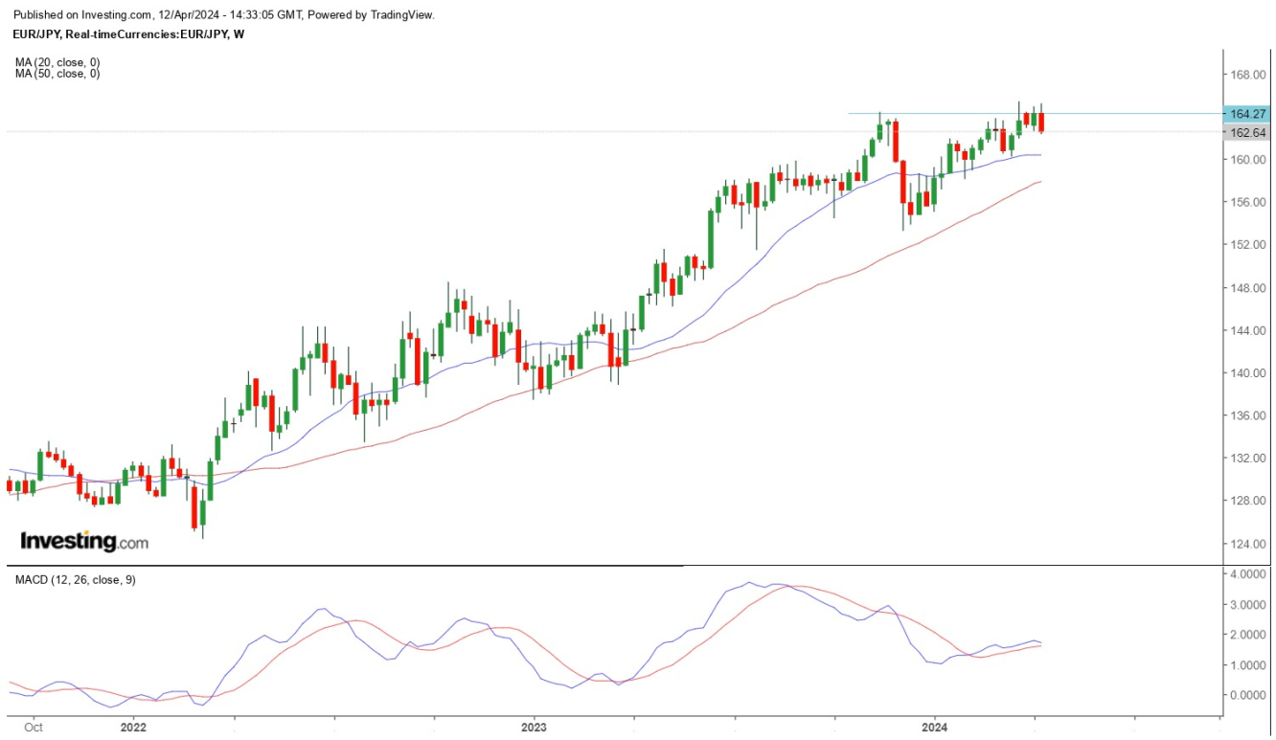Click the 164.27 price level label
Screen dimensions: 1276x740
(1246, 114)
